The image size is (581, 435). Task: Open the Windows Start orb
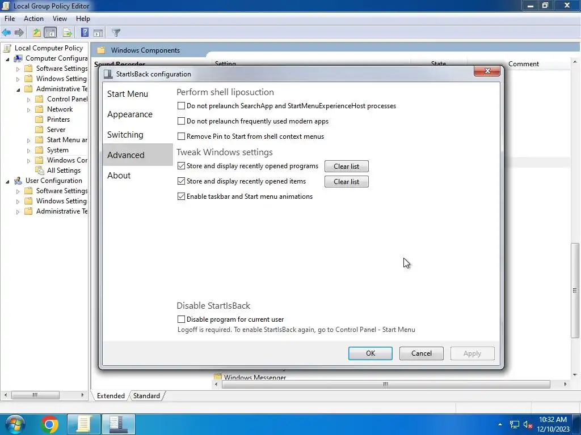tap(15, 424)
